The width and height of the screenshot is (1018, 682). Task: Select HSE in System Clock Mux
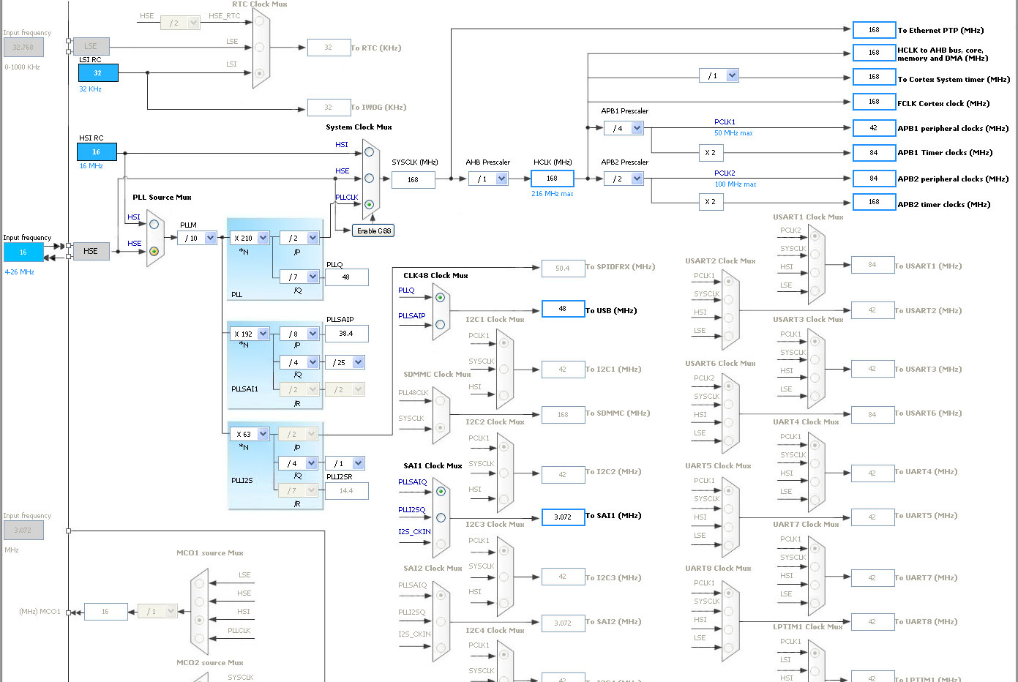(369, 179)
